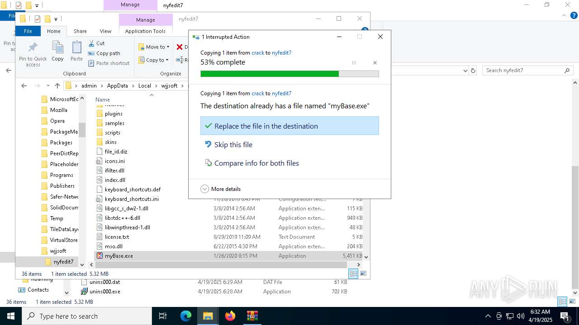This screenshot has width=579, height=325.
Task: Select the skins folder
Action: pyautogui.click(x=111, y=142)
